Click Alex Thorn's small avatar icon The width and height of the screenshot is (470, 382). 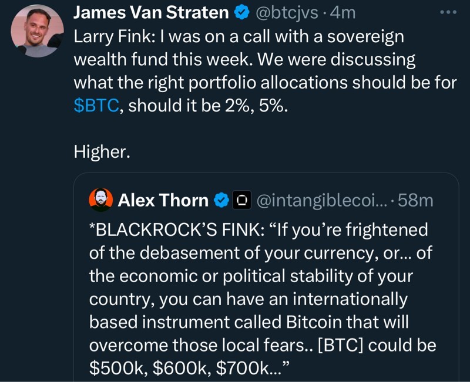click(x=101, y=200)
